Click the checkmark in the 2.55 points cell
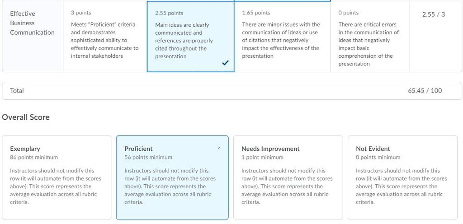 [225, 62]
